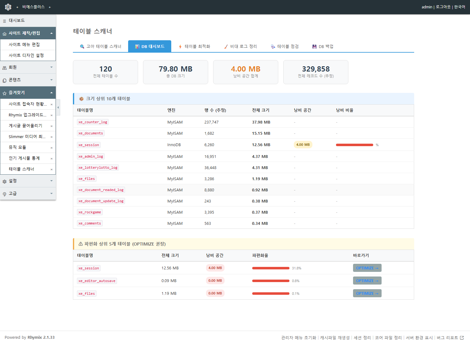
Task: Remove 뮤직 모듈 from favorites via x icon
Action: [x=51, y=148]
